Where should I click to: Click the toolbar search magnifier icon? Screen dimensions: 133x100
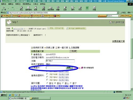(x=120, y=16)
